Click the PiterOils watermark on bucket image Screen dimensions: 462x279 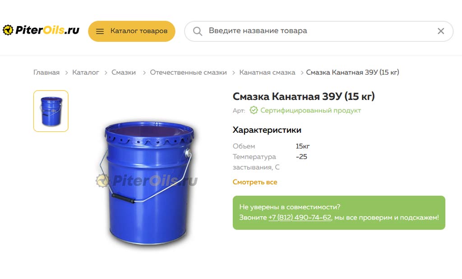[x=147, y=180]
